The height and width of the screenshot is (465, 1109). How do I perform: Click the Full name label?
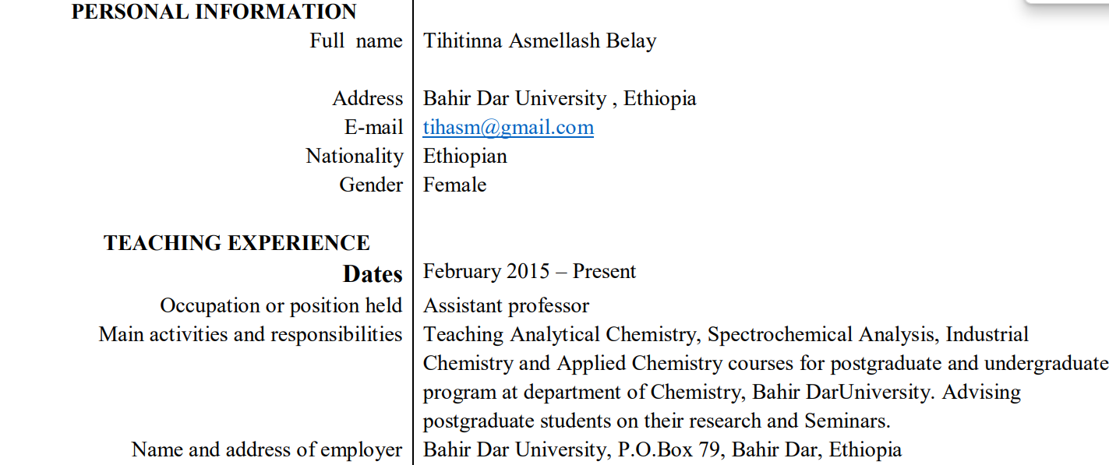coord(356,41)
